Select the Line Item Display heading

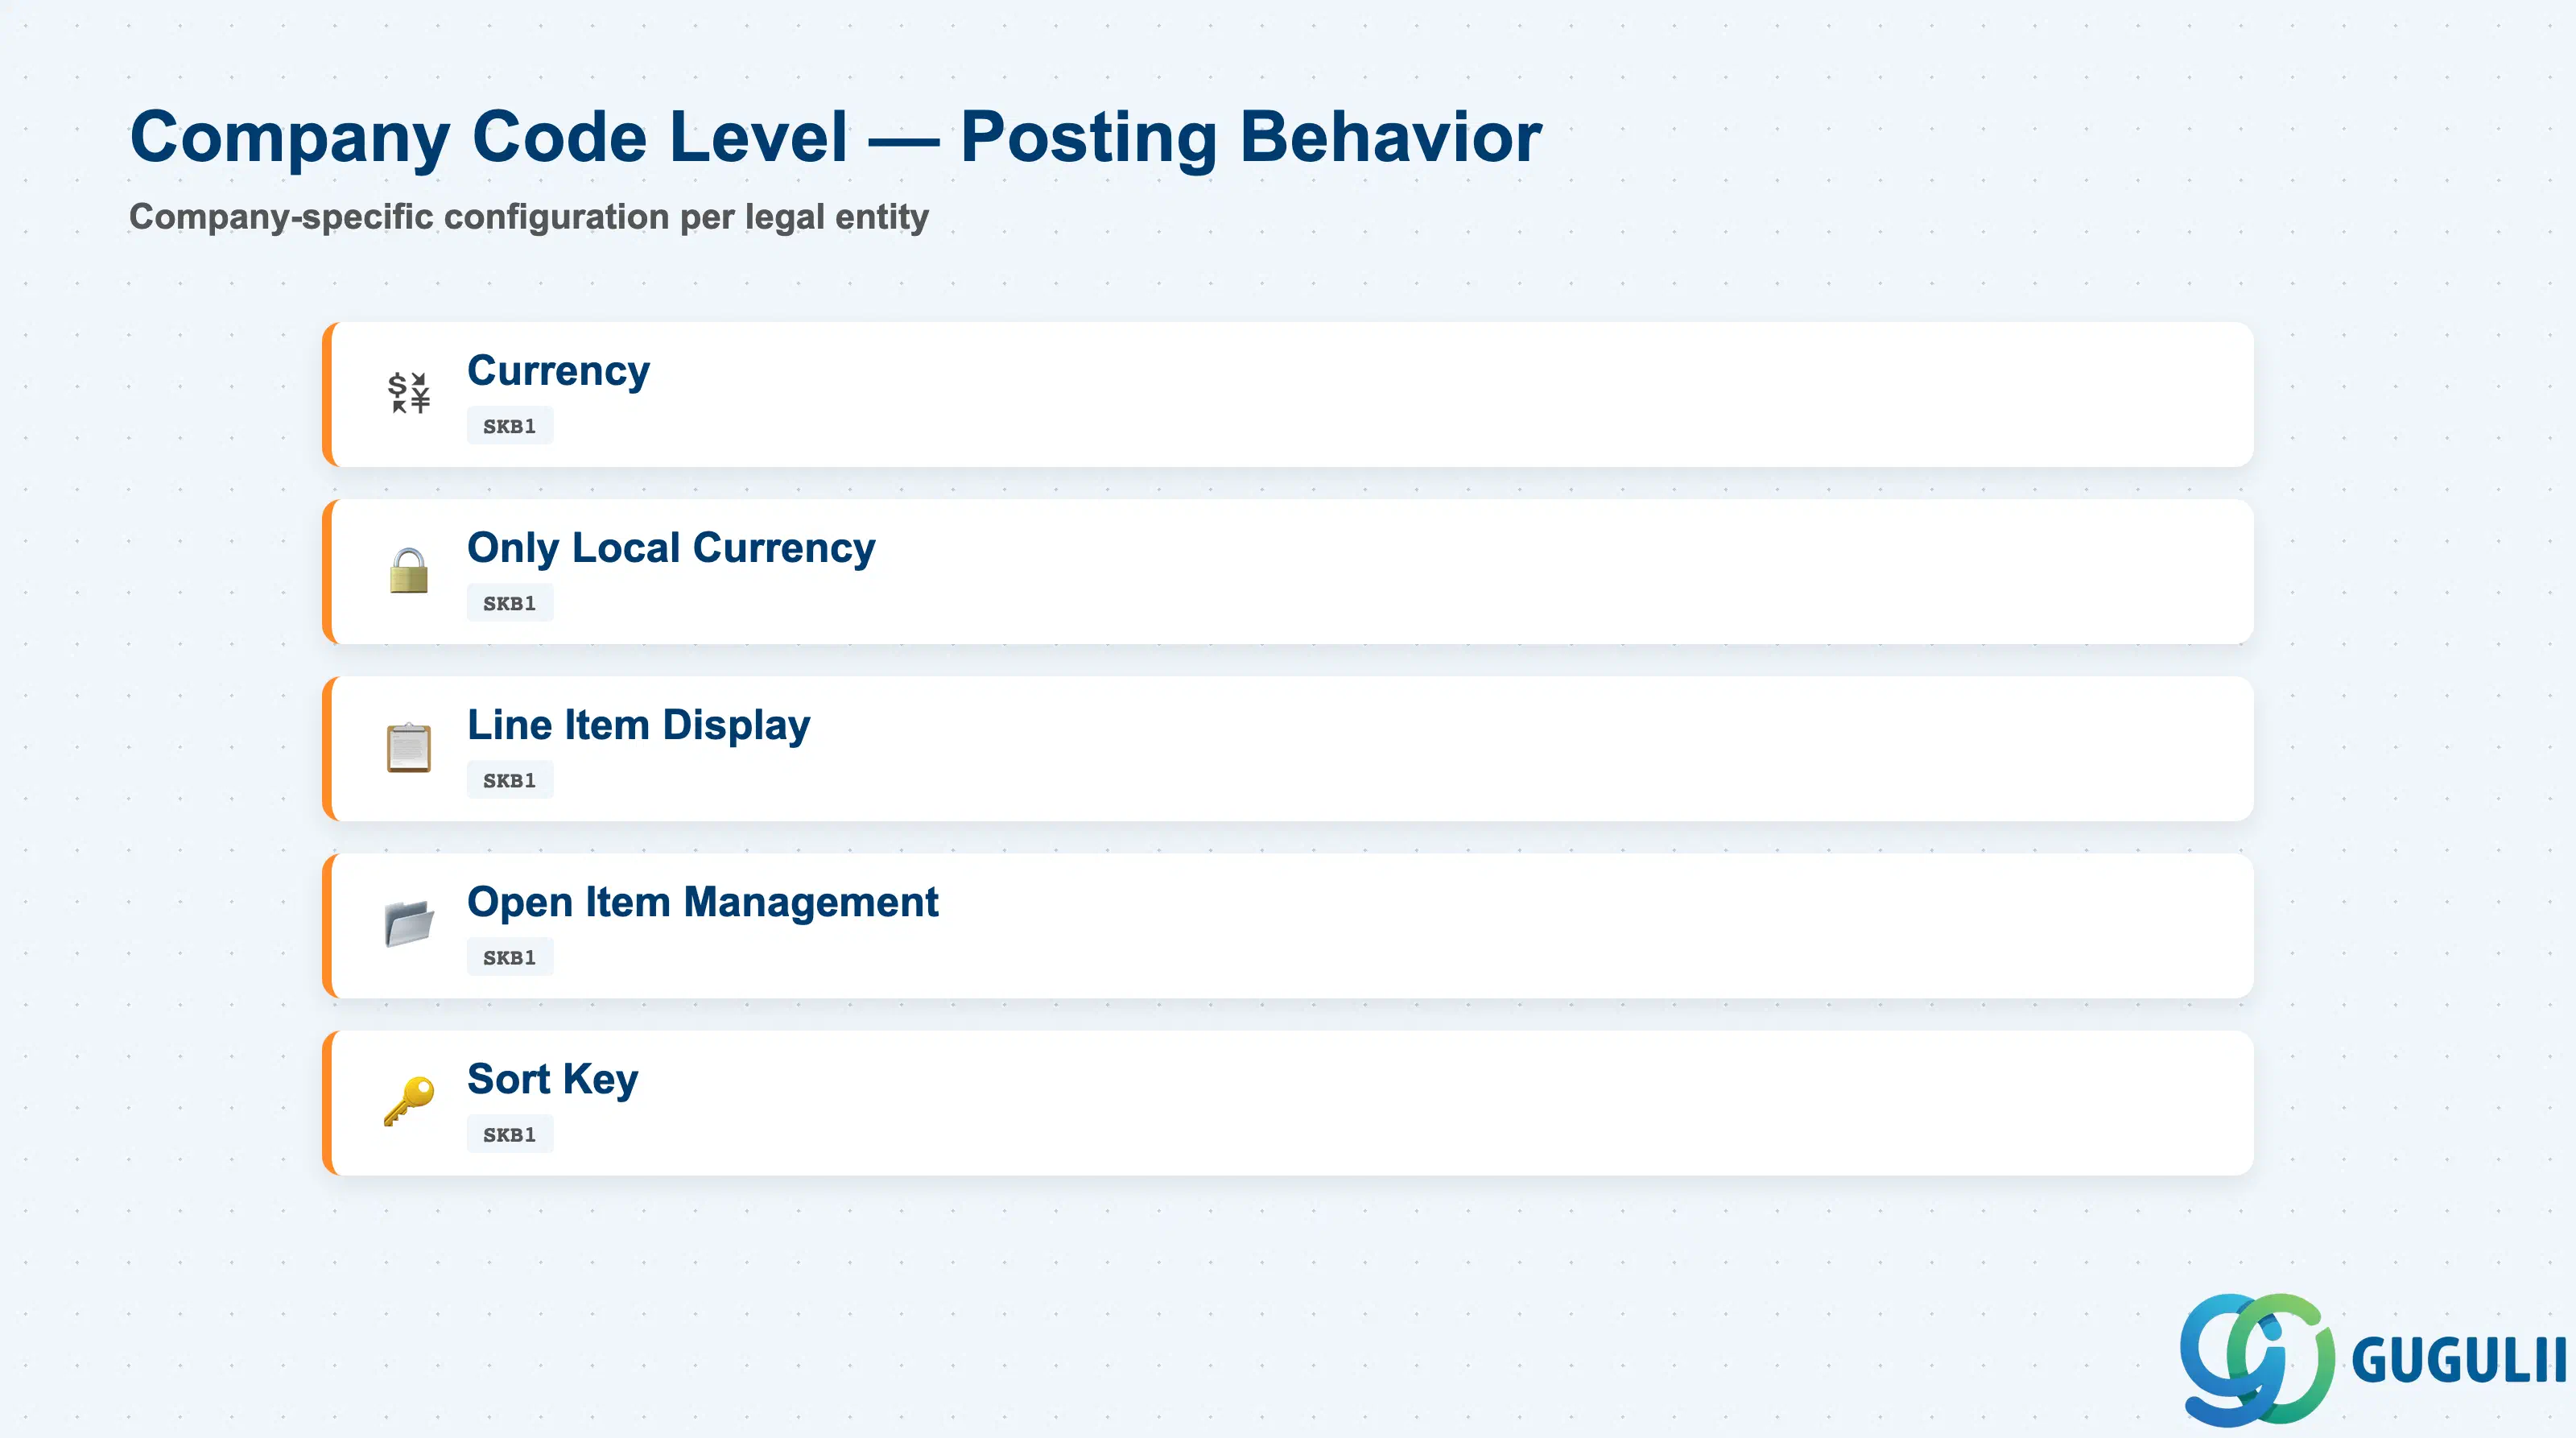[638, 725]
